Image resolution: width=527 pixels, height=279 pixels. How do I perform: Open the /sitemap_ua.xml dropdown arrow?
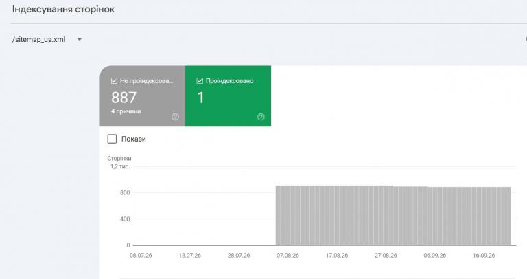pos(80,39)
